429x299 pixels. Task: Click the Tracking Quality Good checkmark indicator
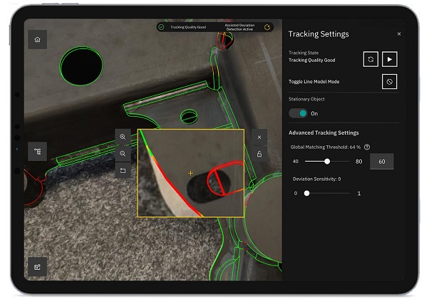(x=162, y=27)
